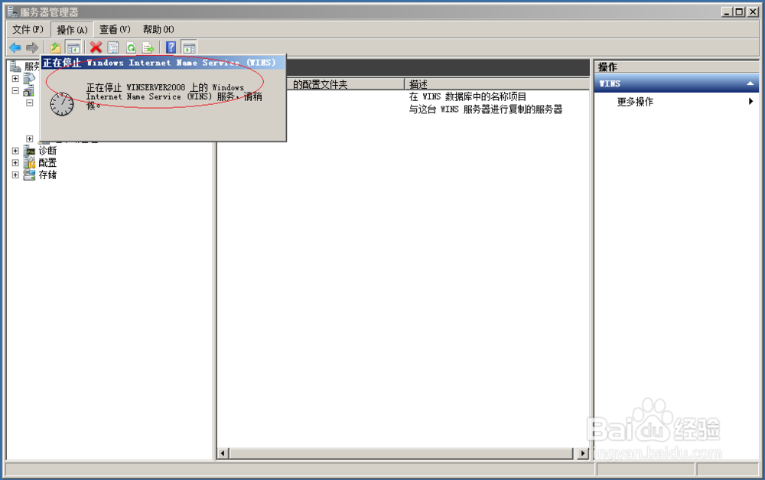
Task: Click the 配置 tools icon
Action: click(x=30, y=162)
